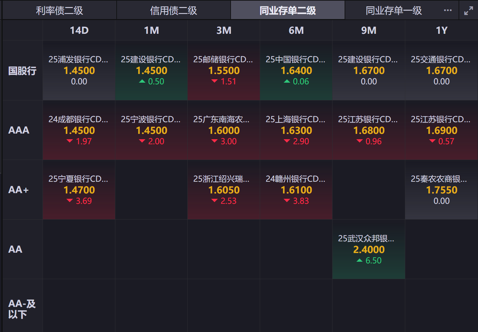The width and height of the screenshot is (478, 332).
Task: Select the 同业存单二级 tab
Action: 288,10
